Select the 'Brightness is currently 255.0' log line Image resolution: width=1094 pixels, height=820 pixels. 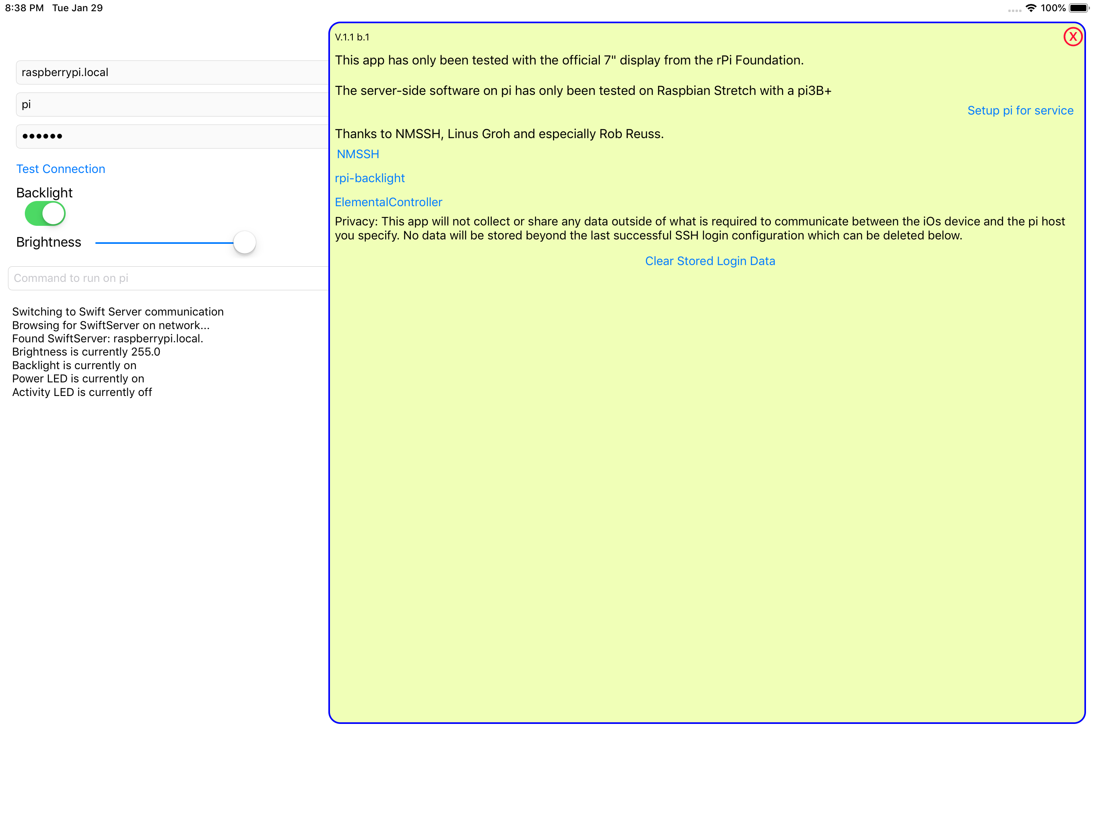click(86, 352)
